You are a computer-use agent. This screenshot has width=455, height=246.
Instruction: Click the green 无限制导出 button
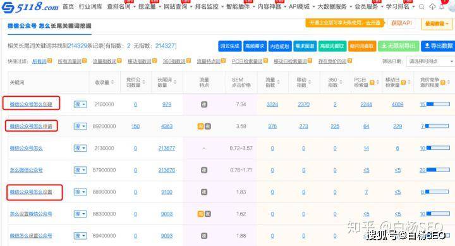(x=398, y=46)
